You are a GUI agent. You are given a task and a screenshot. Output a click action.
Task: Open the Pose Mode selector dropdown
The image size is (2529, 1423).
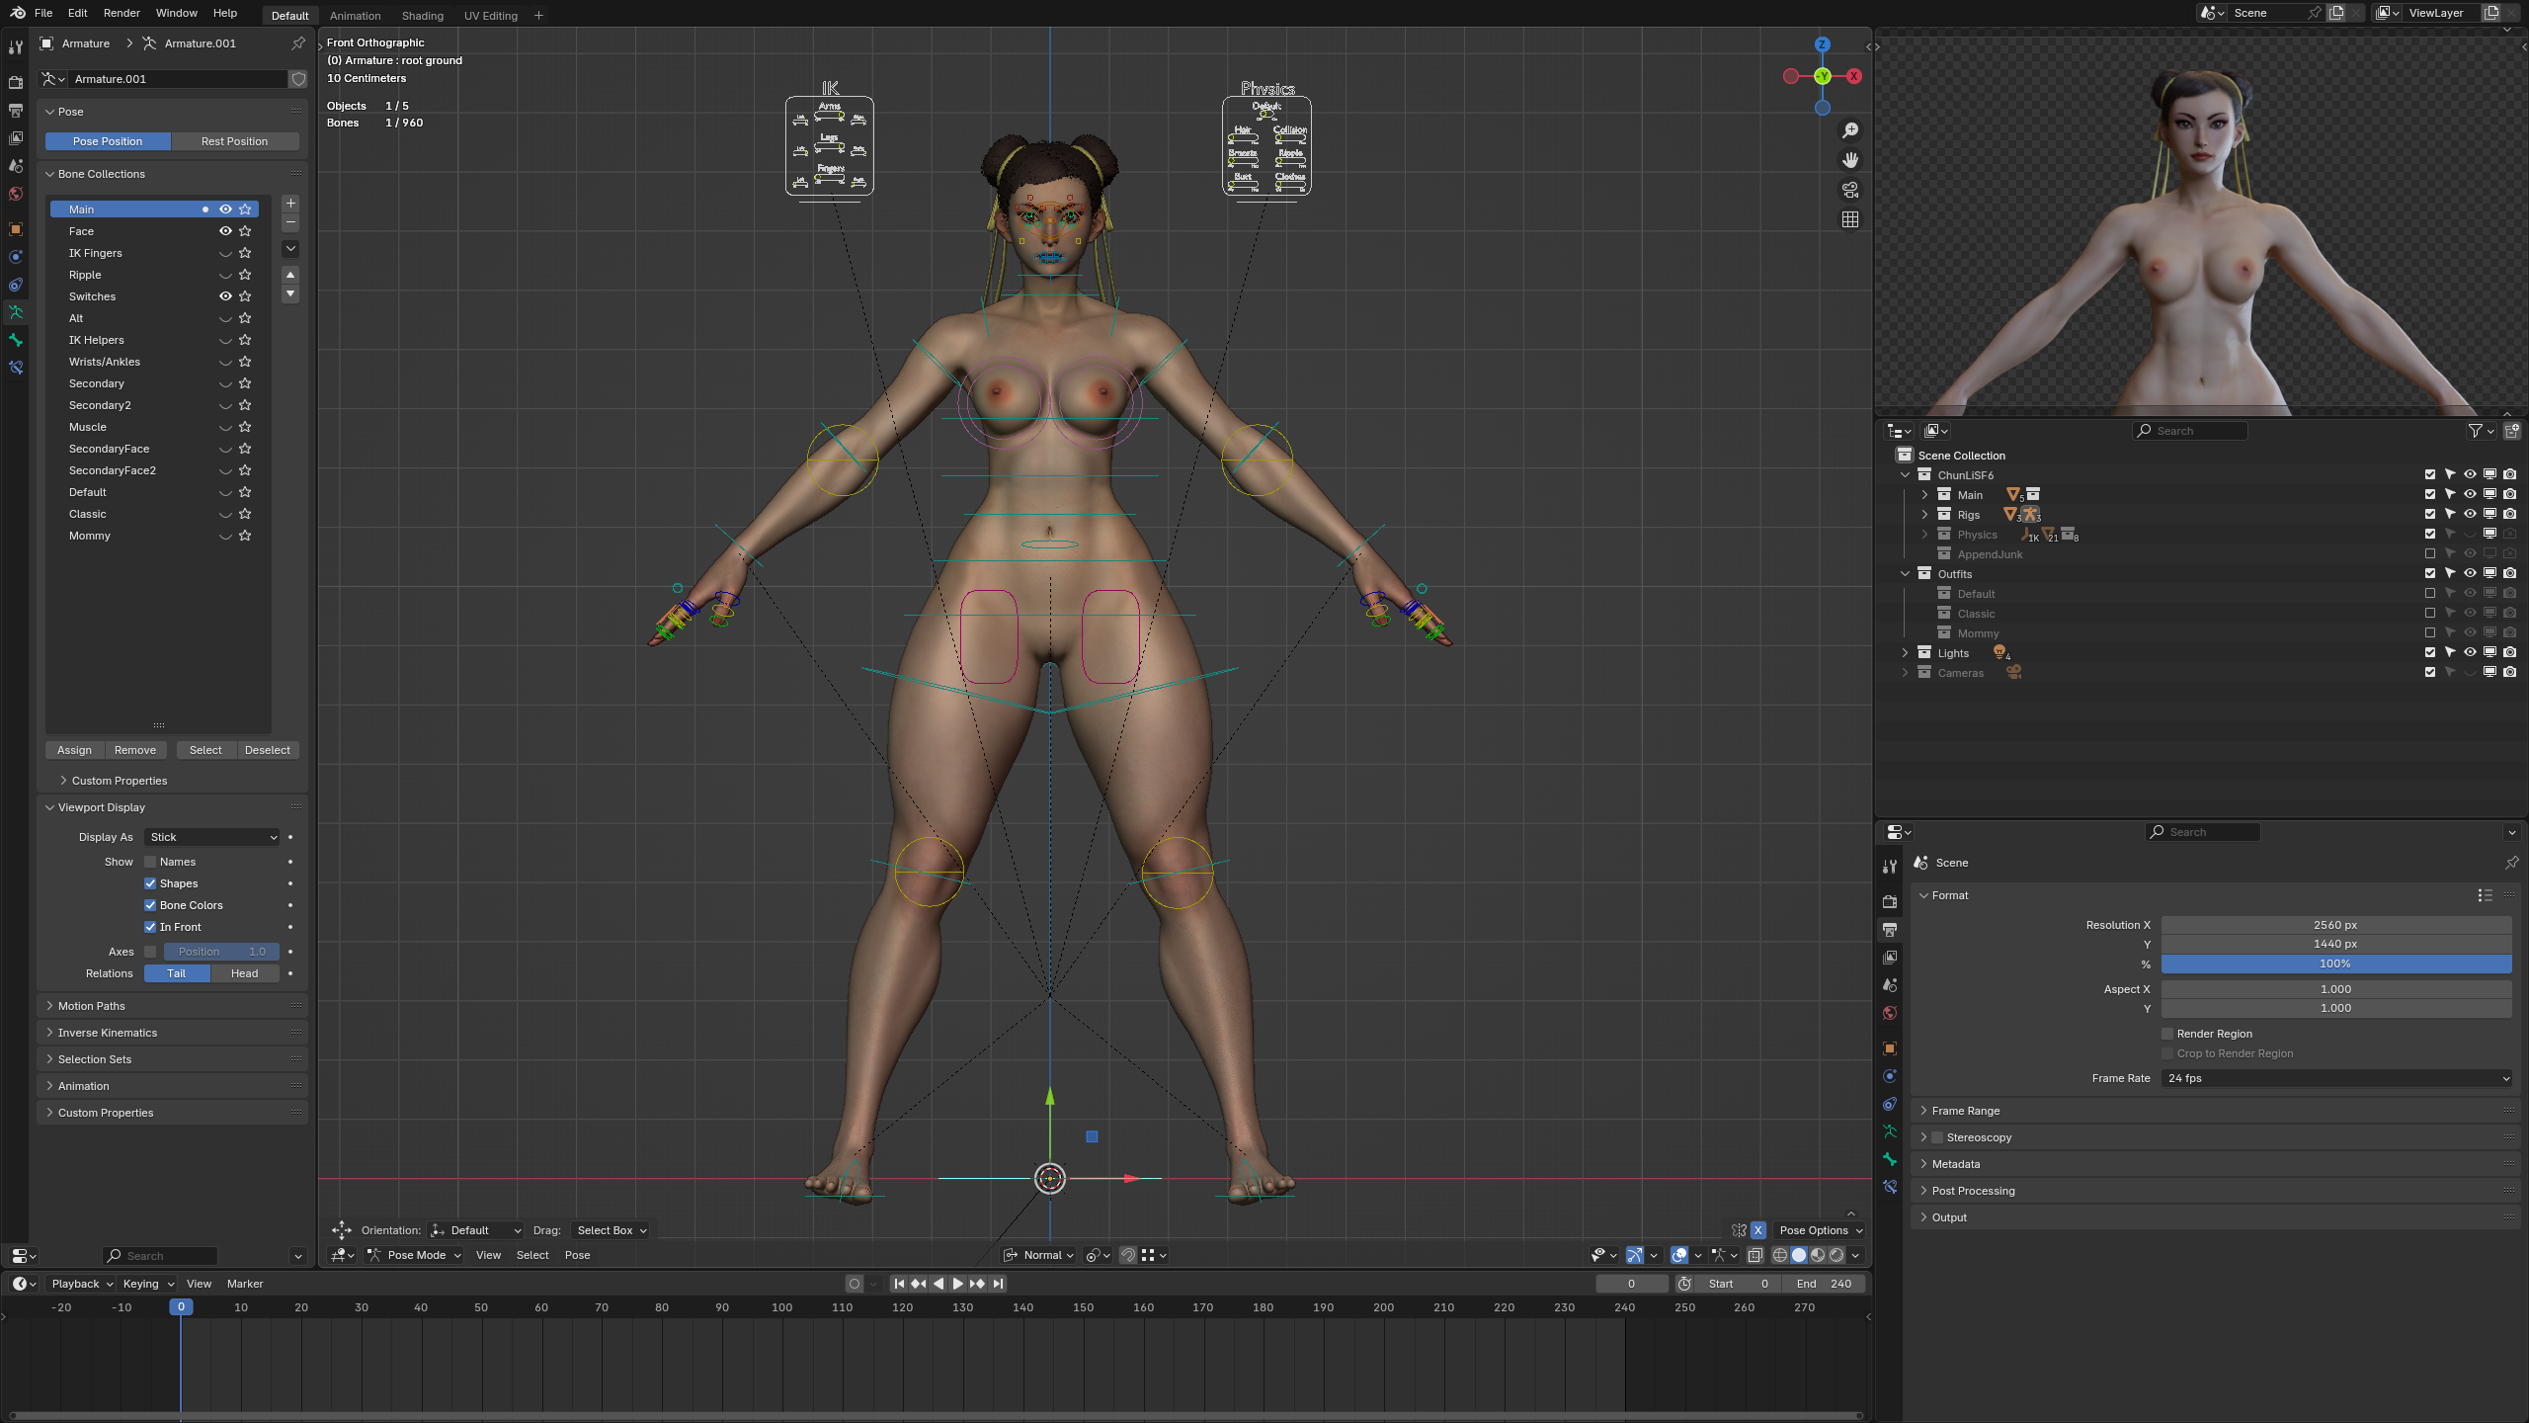pyautogui.click(x=415, y=1255)
